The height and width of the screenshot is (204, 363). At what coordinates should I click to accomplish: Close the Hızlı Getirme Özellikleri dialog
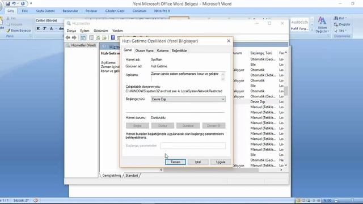[x=229, y=41]
